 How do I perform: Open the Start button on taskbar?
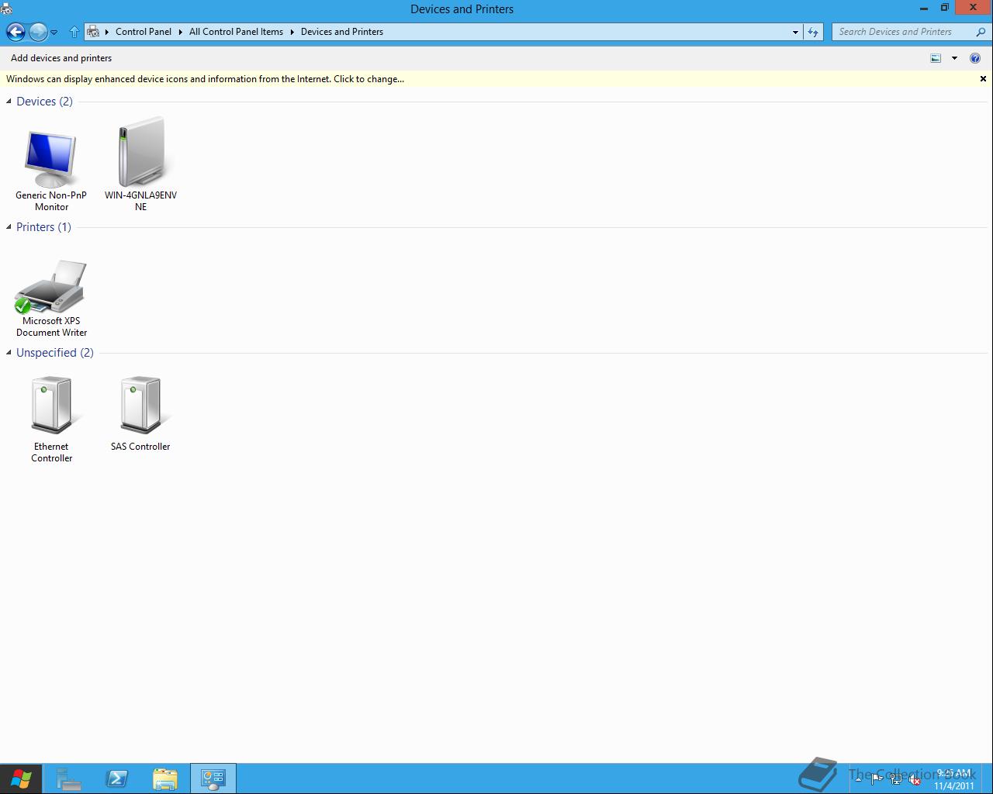(x=20, y=778)
